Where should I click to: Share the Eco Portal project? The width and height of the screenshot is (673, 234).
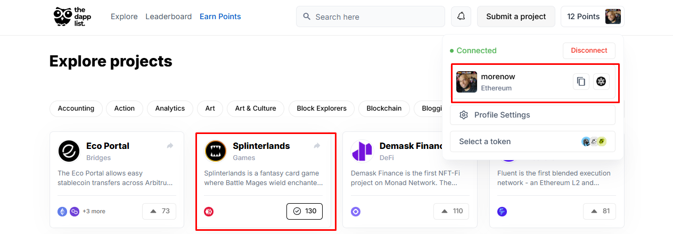170,146
